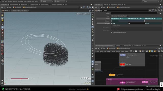The width and height of the screenshot is (163, 91).
Task: Select the sand_basecolor node
Action: 123,83
